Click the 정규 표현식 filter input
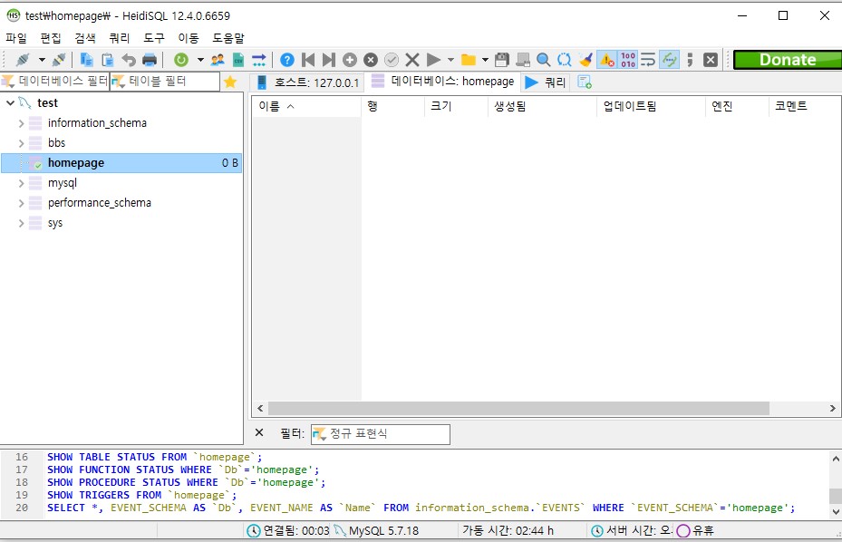Viewport: 842px width, 542px height. click(380, 434)
